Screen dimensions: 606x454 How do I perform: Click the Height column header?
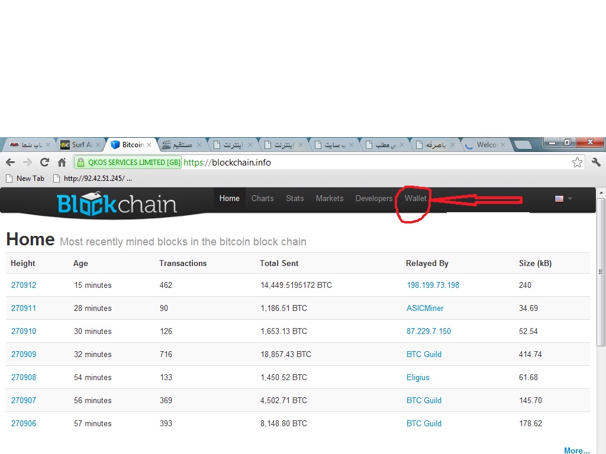click(x=23, y=263)
